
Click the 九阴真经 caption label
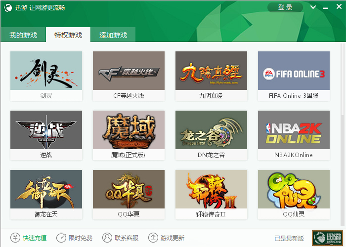[211, 95]
